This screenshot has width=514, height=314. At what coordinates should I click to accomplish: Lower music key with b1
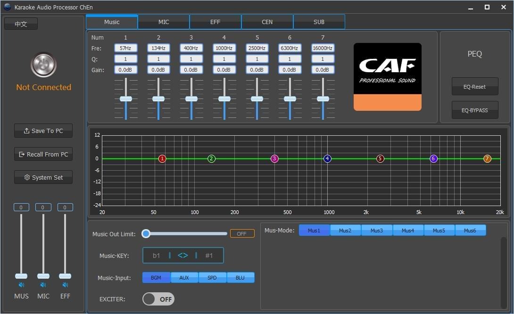156,256
